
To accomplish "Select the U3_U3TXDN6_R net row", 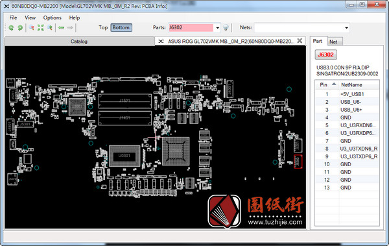I will pyautogui.click(x=348, y=149).
